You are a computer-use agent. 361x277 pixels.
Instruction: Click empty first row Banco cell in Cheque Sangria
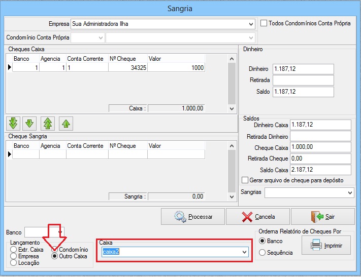pyautogui.click(x=26, y=154)
